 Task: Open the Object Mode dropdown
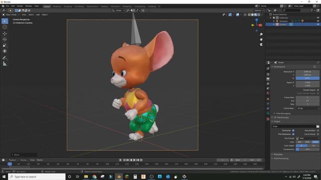tap(11, 14)
